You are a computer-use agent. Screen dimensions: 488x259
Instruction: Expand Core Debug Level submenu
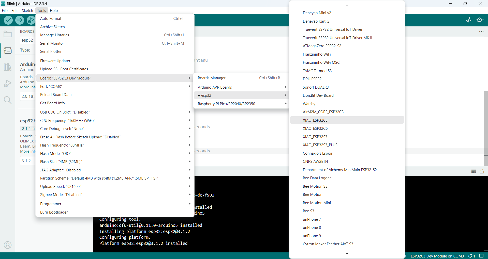(x=115, y=128)
